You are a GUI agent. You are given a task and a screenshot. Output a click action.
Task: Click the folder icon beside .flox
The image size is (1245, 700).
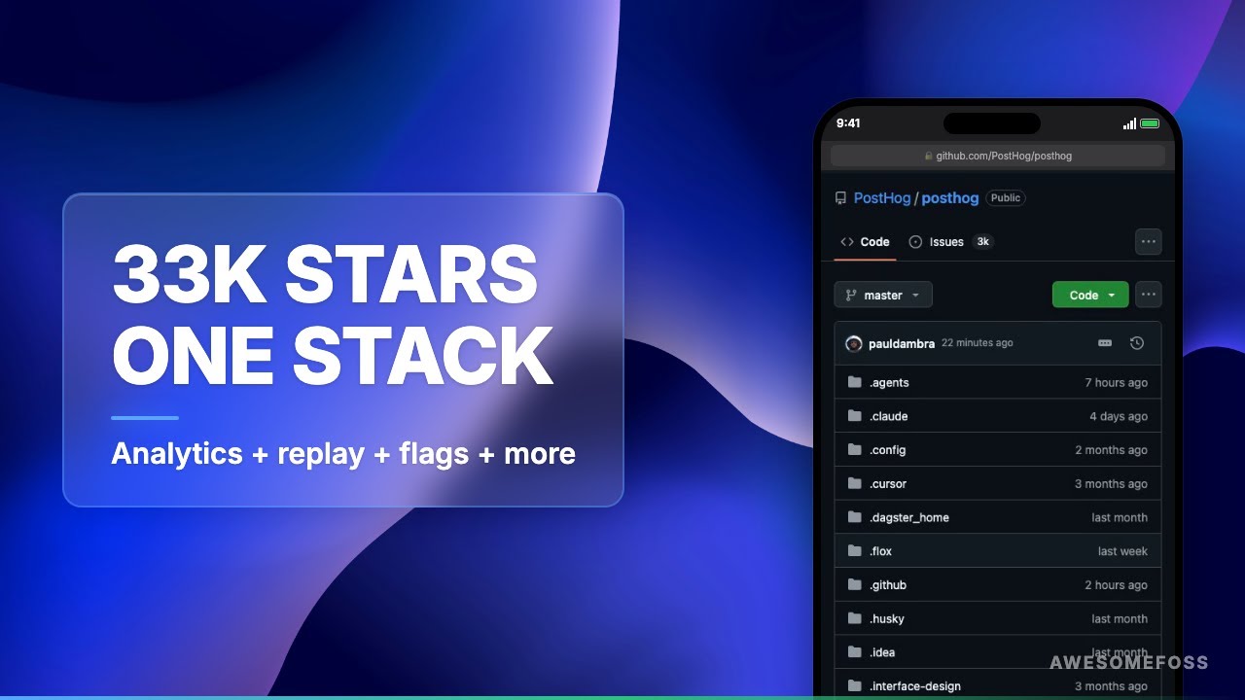[x=854, y=550]
